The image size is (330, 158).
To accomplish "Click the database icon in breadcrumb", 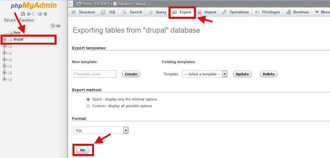I will click(115, 4).
